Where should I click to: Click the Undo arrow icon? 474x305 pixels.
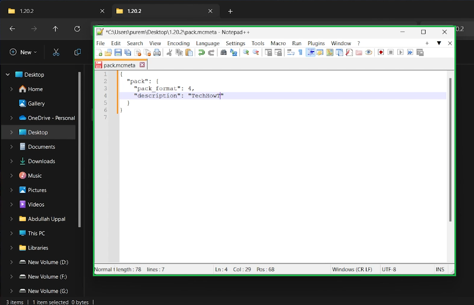[x=201, y=53]
